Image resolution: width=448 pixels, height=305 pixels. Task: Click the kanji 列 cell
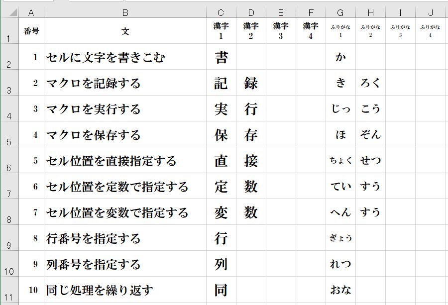pyautogui.click(x=221, y=264)
